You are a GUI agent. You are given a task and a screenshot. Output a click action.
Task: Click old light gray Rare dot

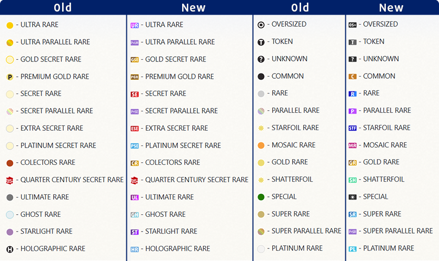[x=261, y=94]
